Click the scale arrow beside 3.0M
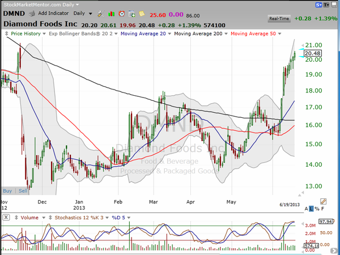340x255 pixels. tap(302, 224)
